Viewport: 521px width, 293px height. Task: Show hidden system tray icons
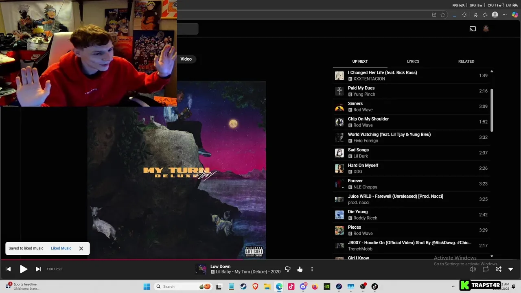(453, 286)
